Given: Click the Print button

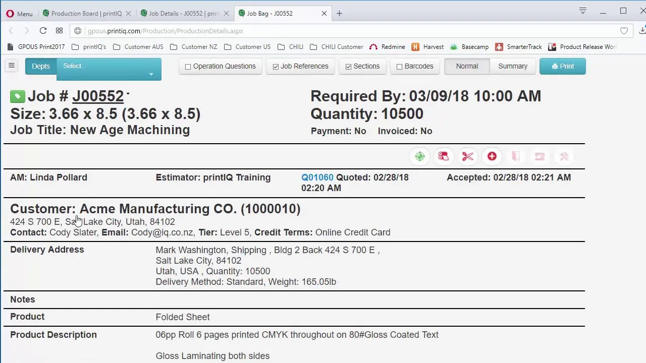Looking at the screenshot, I should [563, 66].
